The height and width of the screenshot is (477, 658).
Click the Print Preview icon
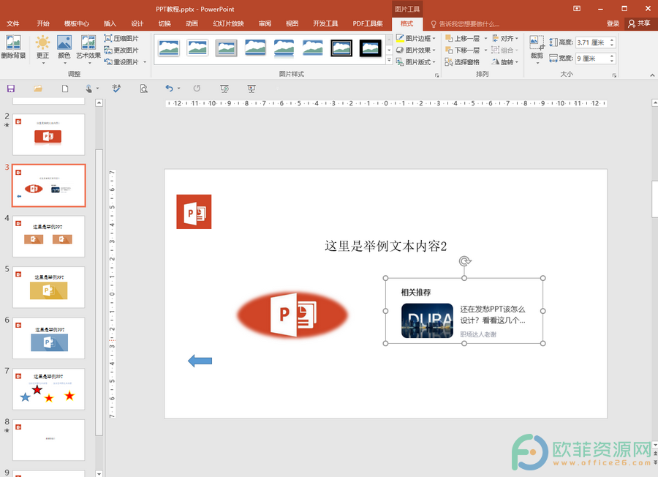pyautogui.click(x=143, y=89)
